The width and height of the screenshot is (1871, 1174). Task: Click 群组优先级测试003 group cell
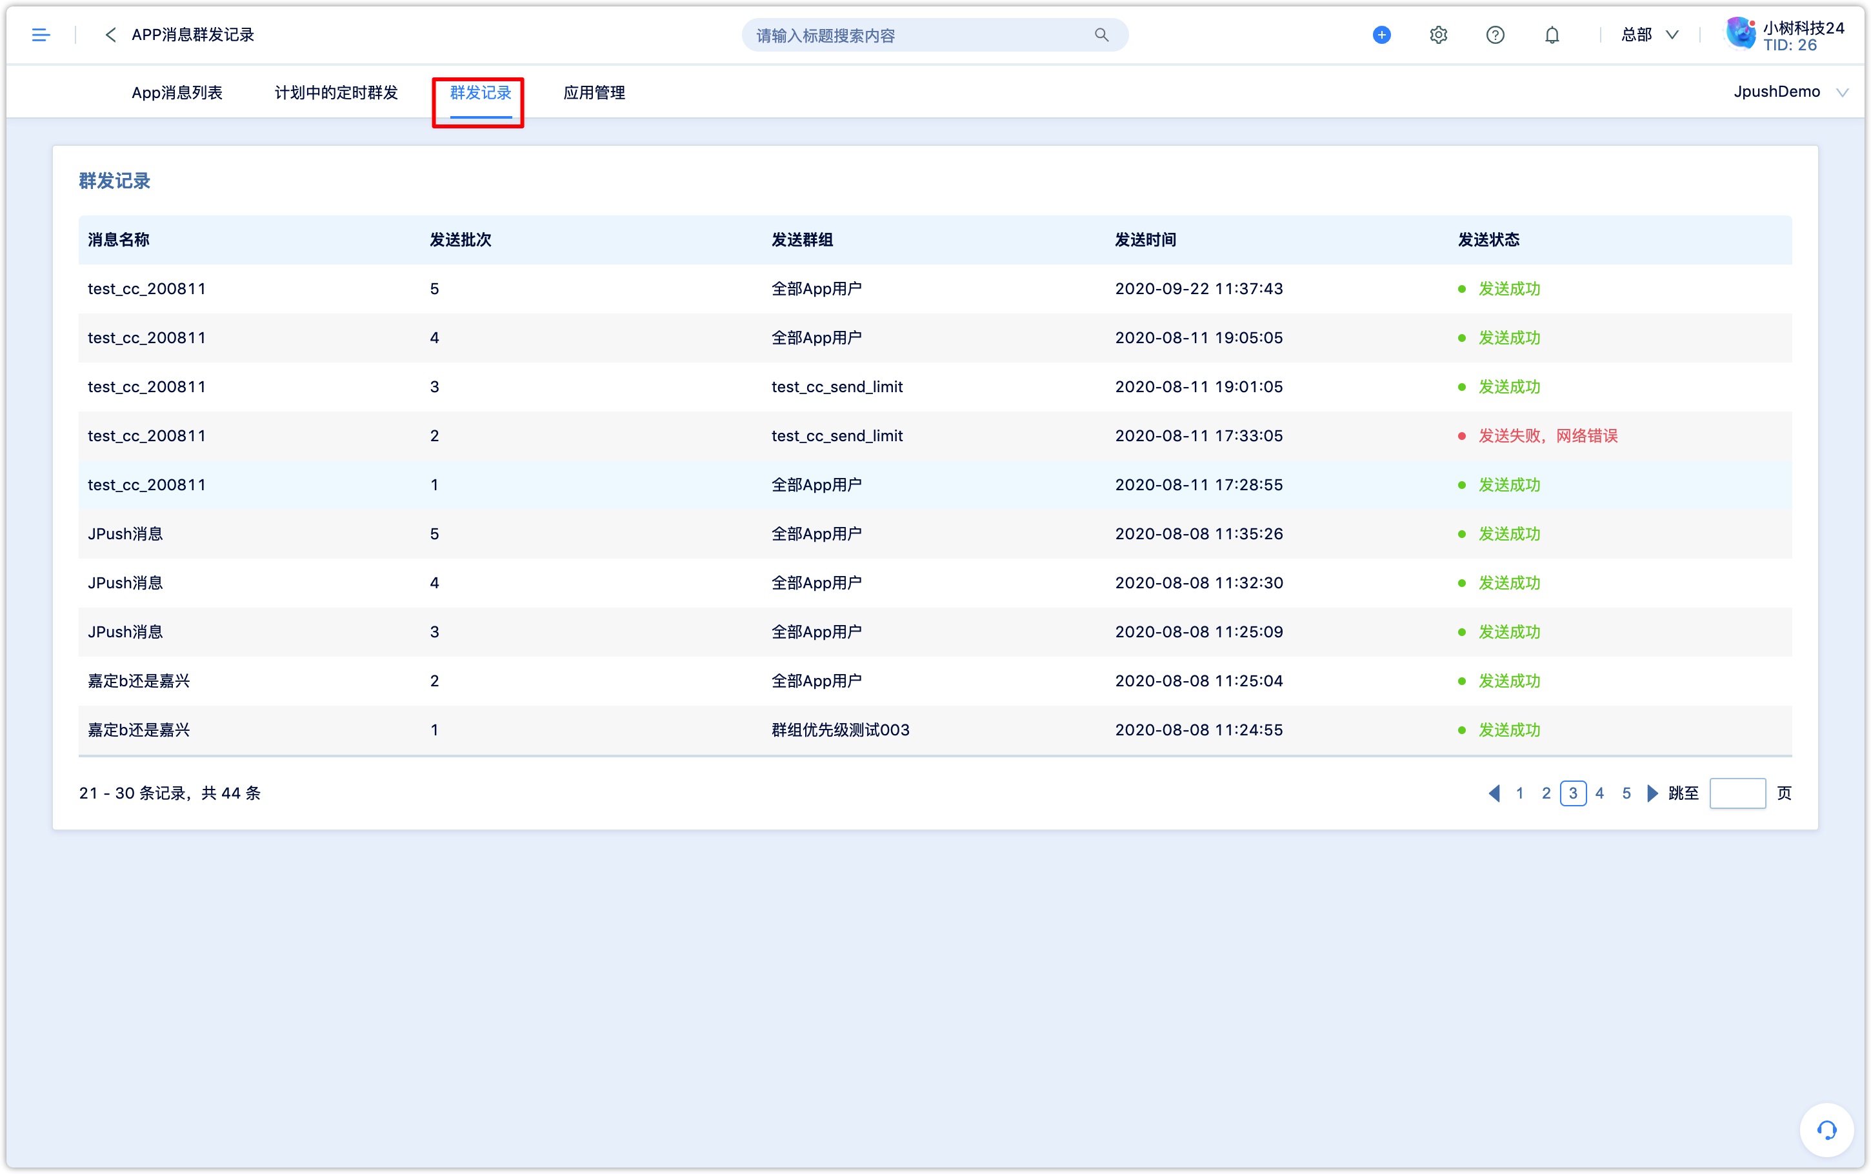coord(840,730)
